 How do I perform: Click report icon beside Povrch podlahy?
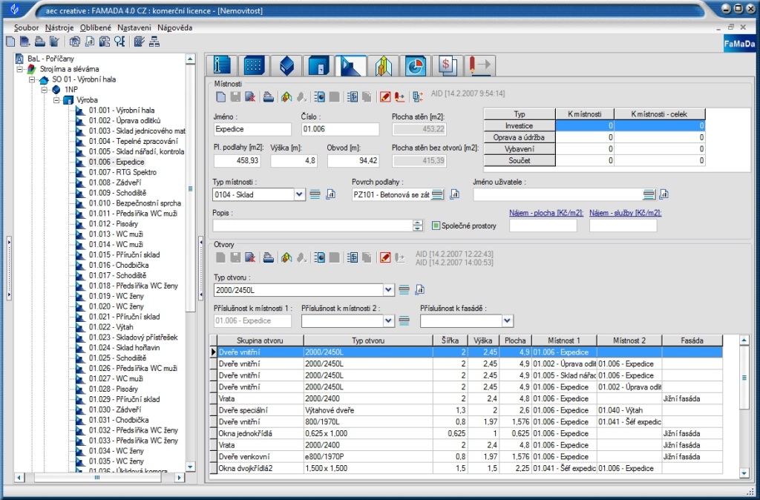[x=455, y=195]
